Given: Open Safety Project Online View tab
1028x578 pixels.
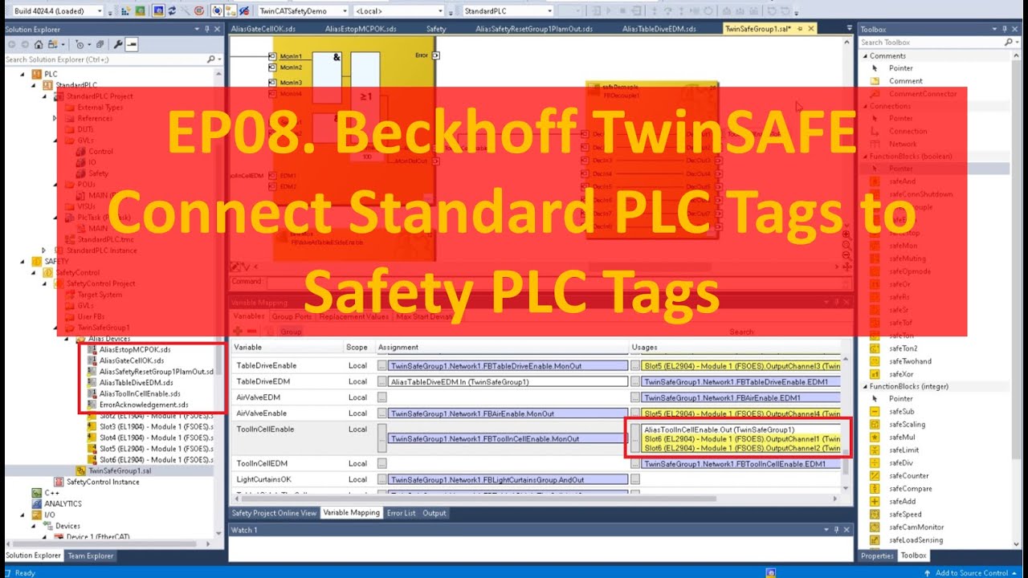Looking at the screenshot, I should 274,513.
